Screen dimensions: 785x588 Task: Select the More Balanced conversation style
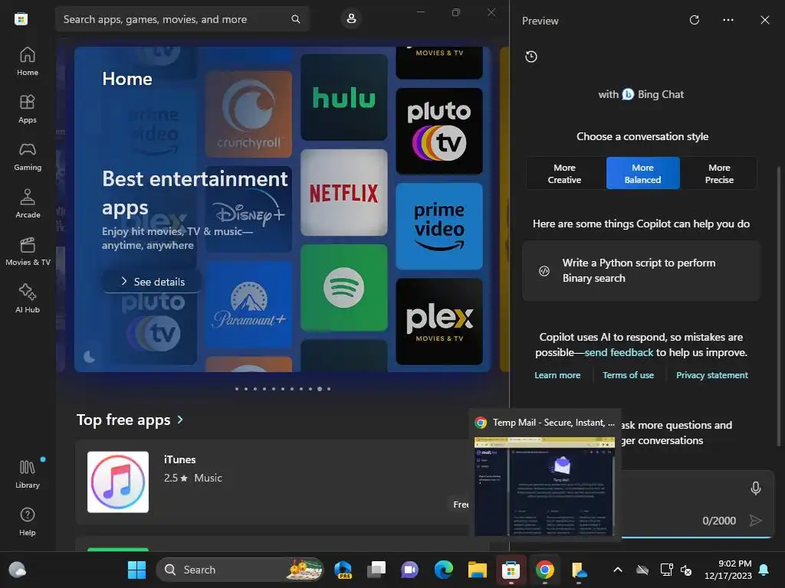(x=643, y=174)
